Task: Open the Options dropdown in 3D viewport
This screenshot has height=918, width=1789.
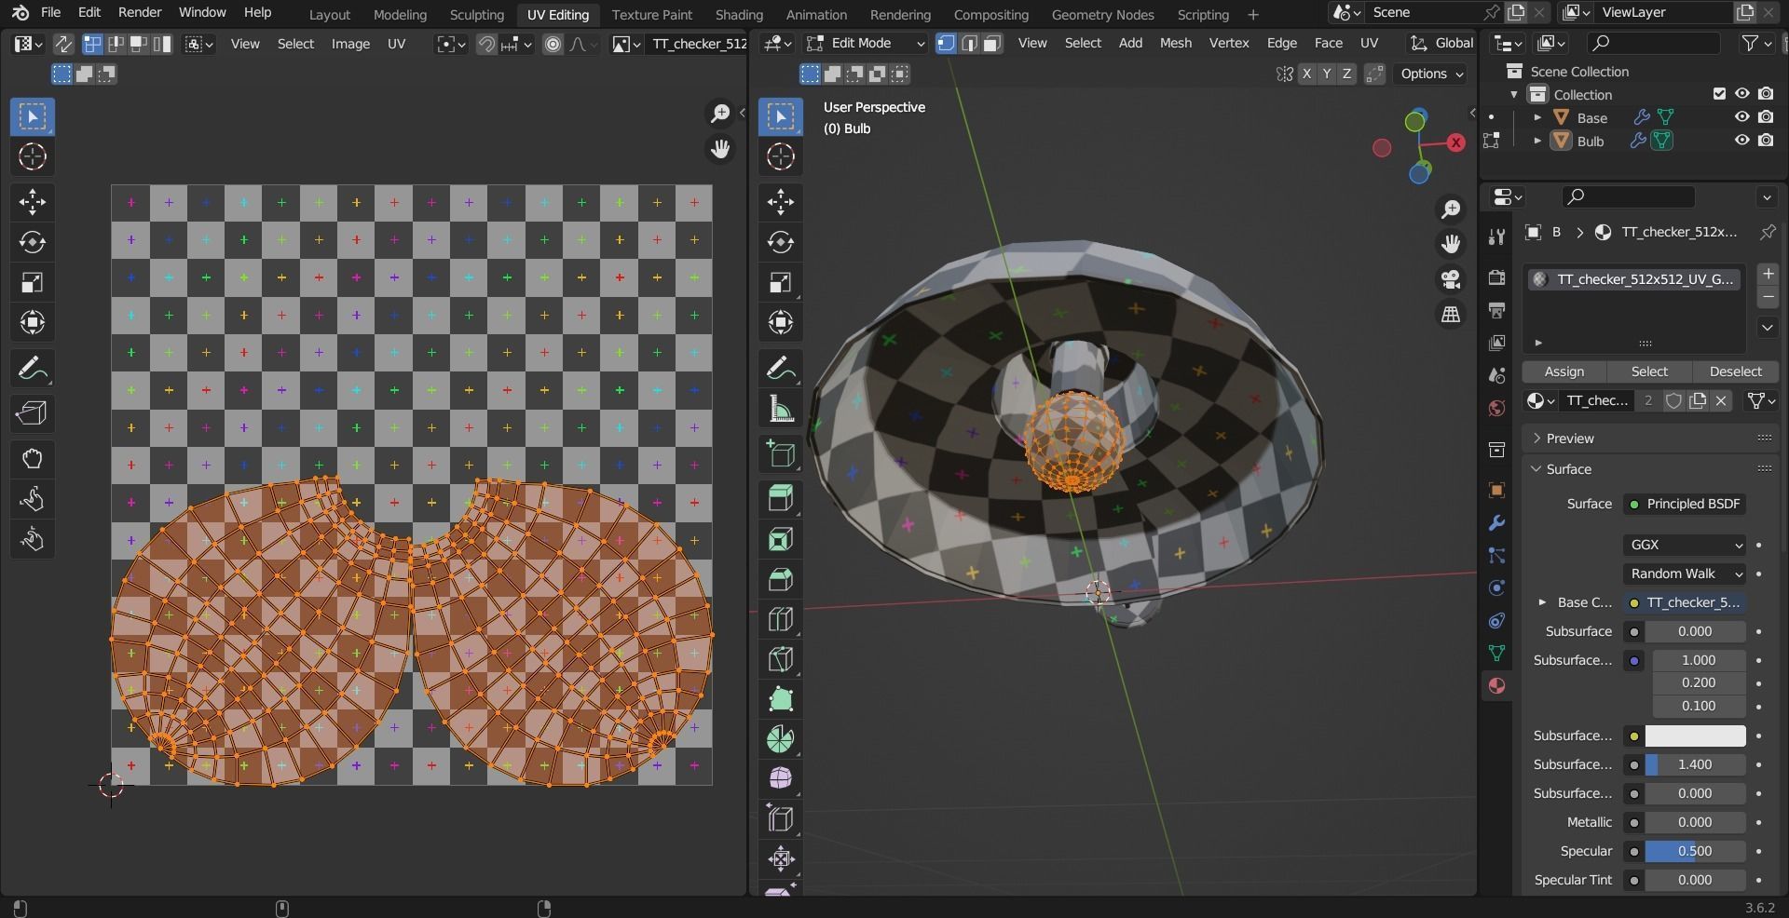Action: click(x=1432, y=74)
